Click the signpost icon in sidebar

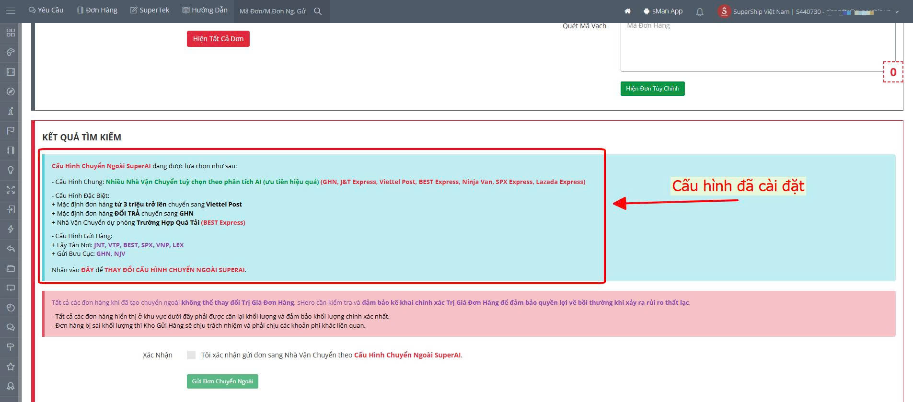(11, 347)
